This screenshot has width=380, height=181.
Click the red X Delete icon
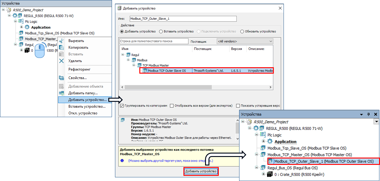[x=61, y=61]
